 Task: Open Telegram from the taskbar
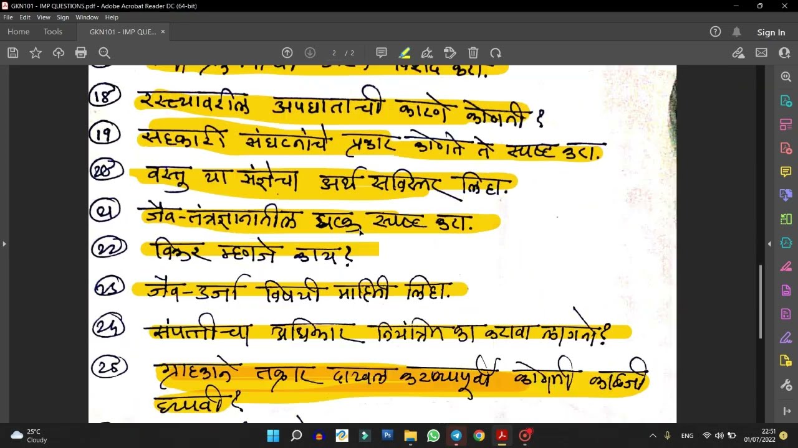[456, 436]
